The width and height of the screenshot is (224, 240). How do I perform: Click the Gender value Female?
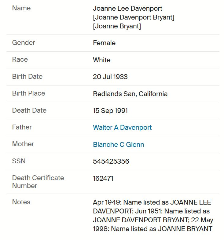104,43
